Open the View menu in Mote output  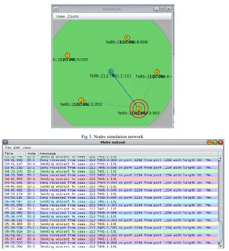coord(26,148)
